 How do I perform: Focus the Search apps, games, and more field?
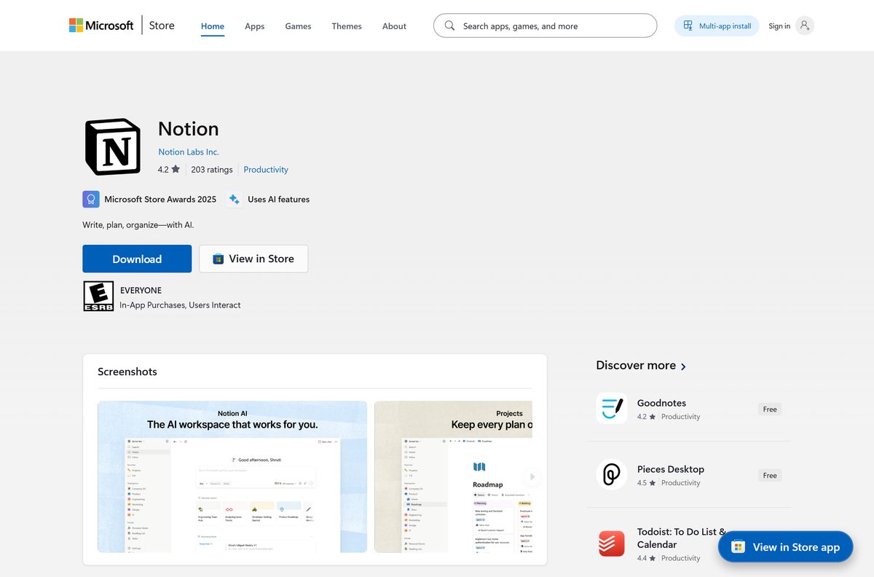tap(545, 25)
